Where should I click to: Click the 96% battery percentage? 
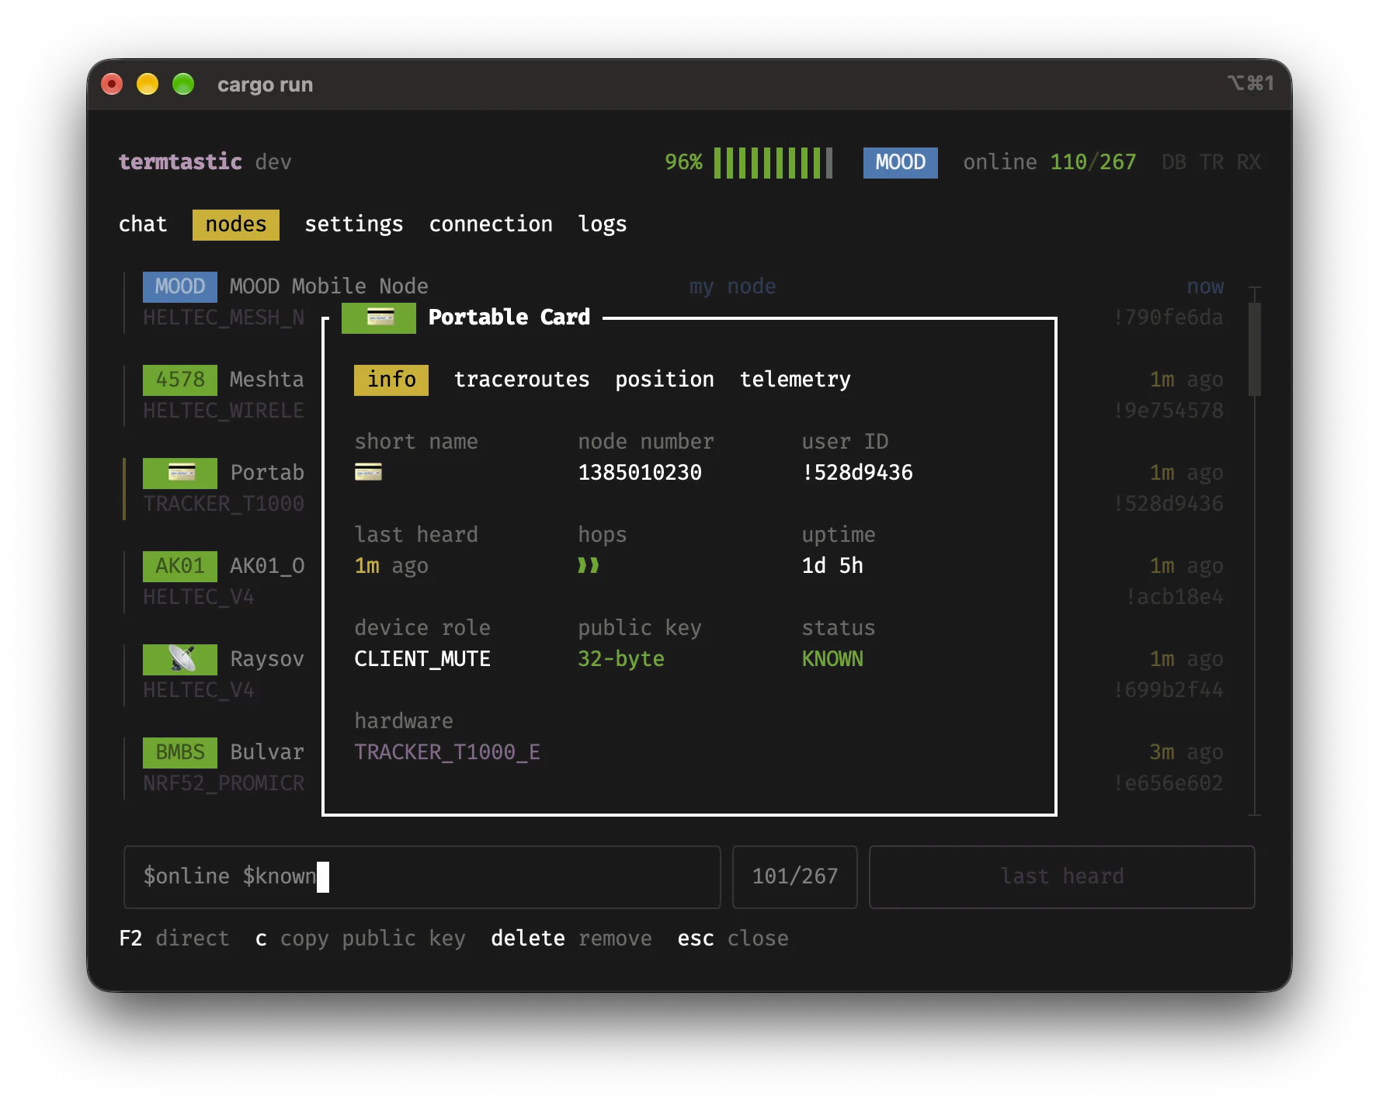point(683,162)
